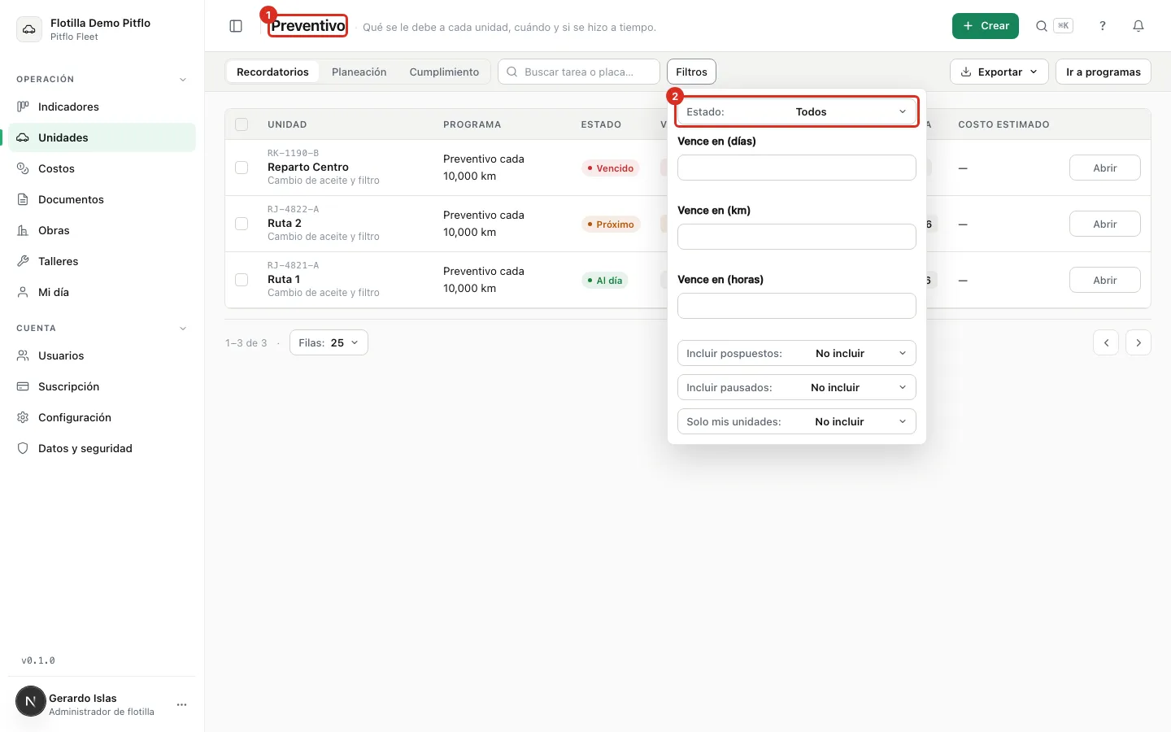This screenshot has height=732, width=1171.
Task: Open Documentos in the sidebar
Action: [102, 199]
